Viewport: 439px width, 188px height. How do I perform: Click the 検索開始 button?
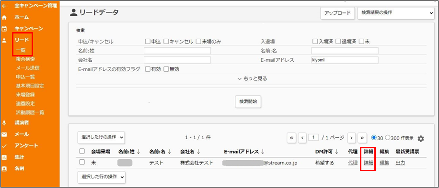point(248,102)
